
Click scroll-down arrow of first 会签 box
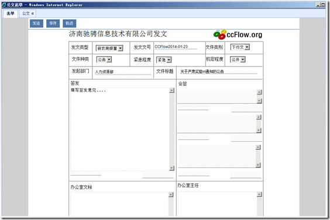(x=259, y=101)
